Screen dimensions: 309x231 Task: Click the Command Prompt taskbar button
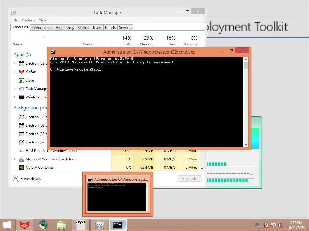tap(118, 225)
